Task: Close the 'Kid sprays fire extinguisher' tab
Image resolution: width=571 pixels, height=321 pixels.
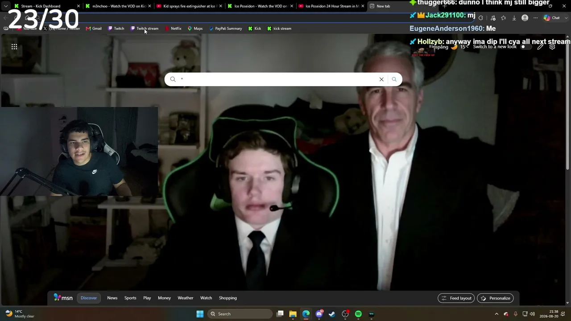Action: pyautogui.click(x=220, y=6)
